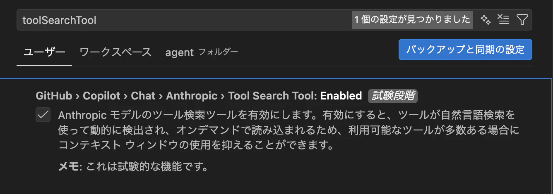The width and height of the screenshot is (553, 194).
Task: Uncheck the Tool Search Tool Enabled checkbox
Action: coord(43,115)
